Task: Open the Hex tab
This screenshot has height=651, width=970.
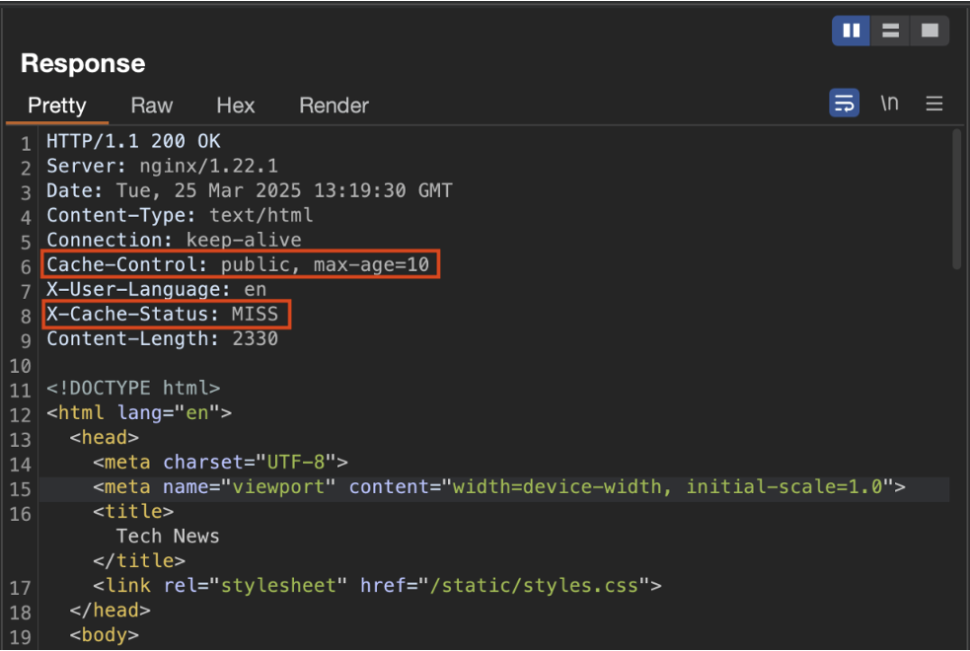Action: click(235, 106)
